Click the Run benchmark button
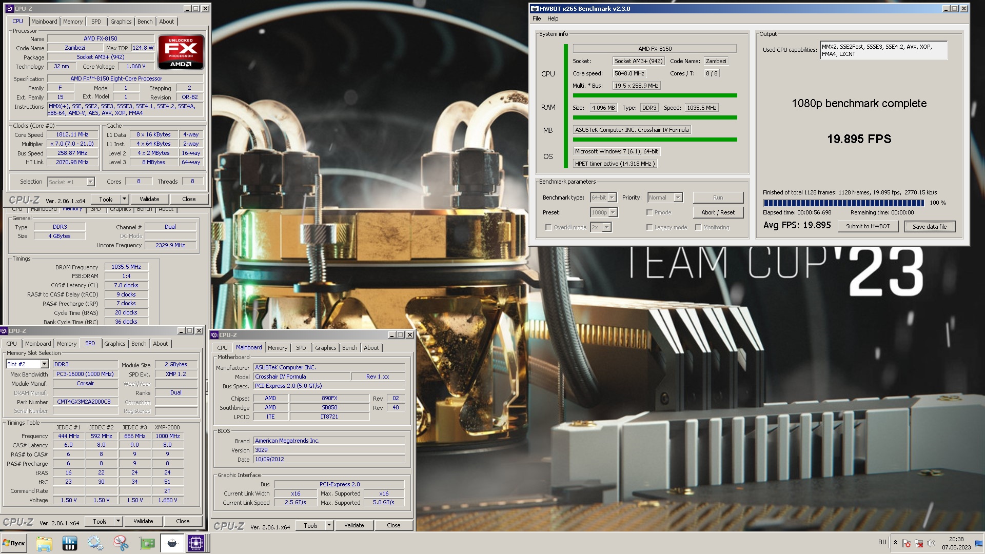Image resolution: width=985 pixels, height=554 pixels. [x=718, y=197]
